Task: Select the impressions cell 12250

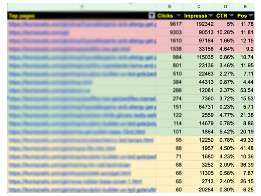Action: coord(199,140)
